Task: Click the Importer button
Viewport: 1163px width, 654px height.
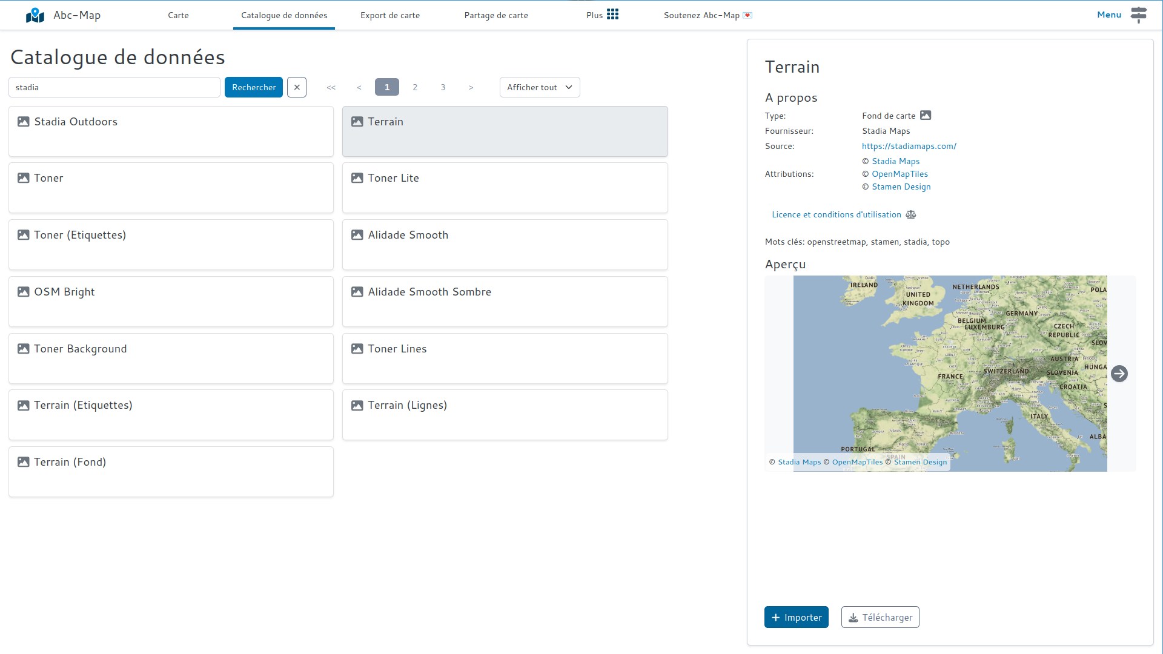Action: coord(796,617)
